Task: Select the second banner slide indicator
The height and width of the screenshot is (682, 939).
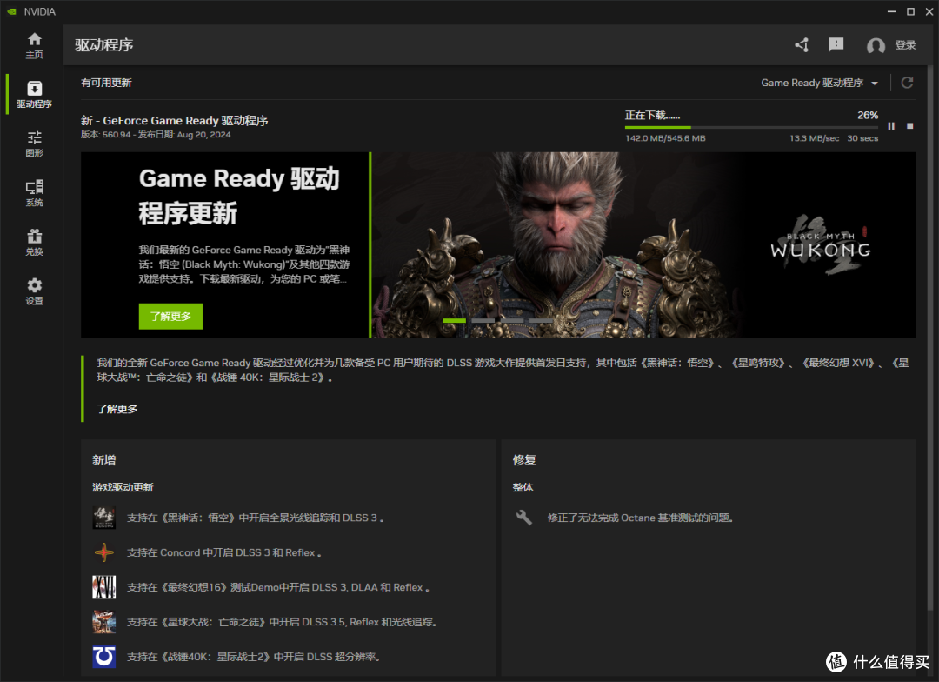Action: (x=483, y=321)
